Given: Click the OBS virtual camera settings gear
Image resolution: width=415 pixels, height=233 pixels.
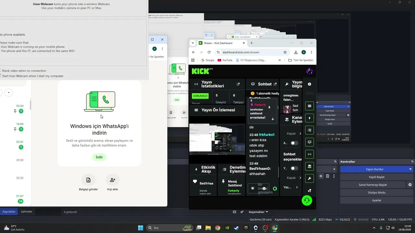Looking at the screenshot, I should [410, 185].
